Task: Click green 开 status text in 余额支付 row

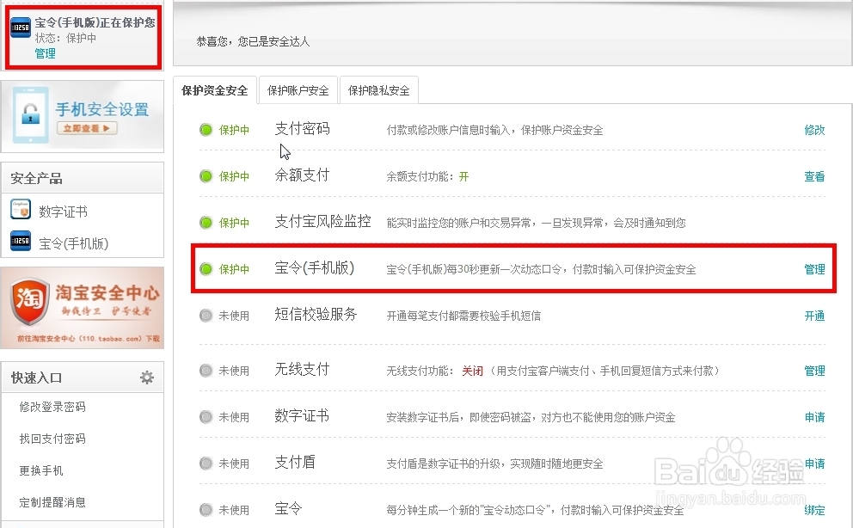Action: (463, 176)
